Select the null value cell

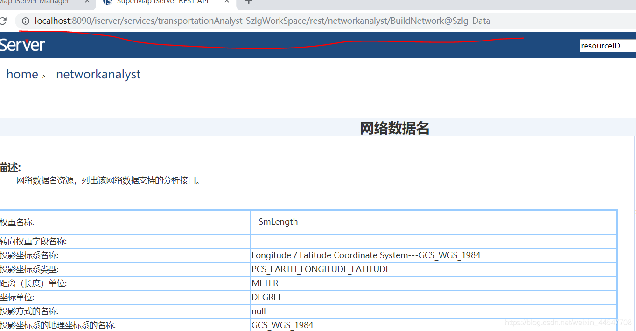(x=433, y=311)
